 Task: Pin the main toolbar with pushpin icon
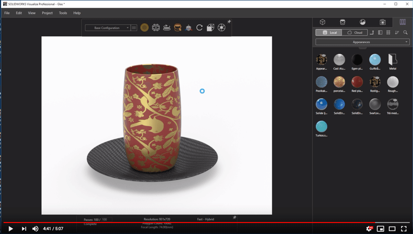pyautogui.click(x=229, y=22)
